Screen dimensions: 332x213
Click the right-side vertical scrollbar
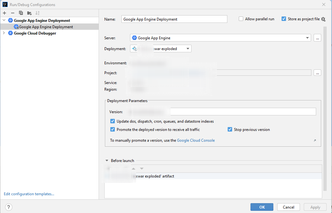tap(325, 108)
